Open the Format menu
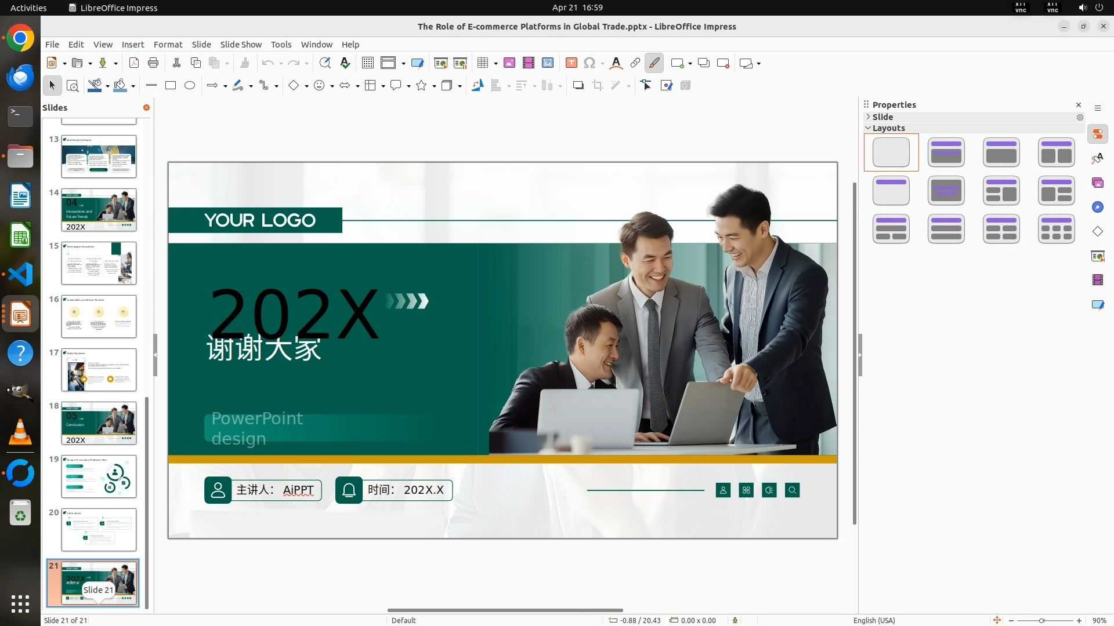 tap(168, 45)
